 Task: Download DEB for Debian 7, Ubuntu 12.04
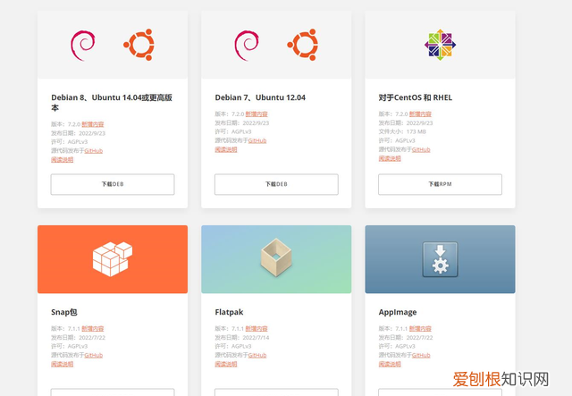(x=276, y=184)
